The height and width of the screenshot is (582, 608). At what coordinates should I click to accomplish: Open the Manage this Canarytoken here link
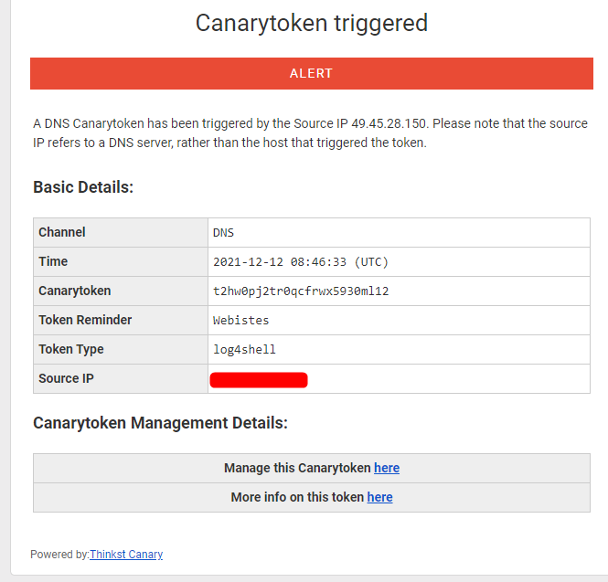pos(387,468)
